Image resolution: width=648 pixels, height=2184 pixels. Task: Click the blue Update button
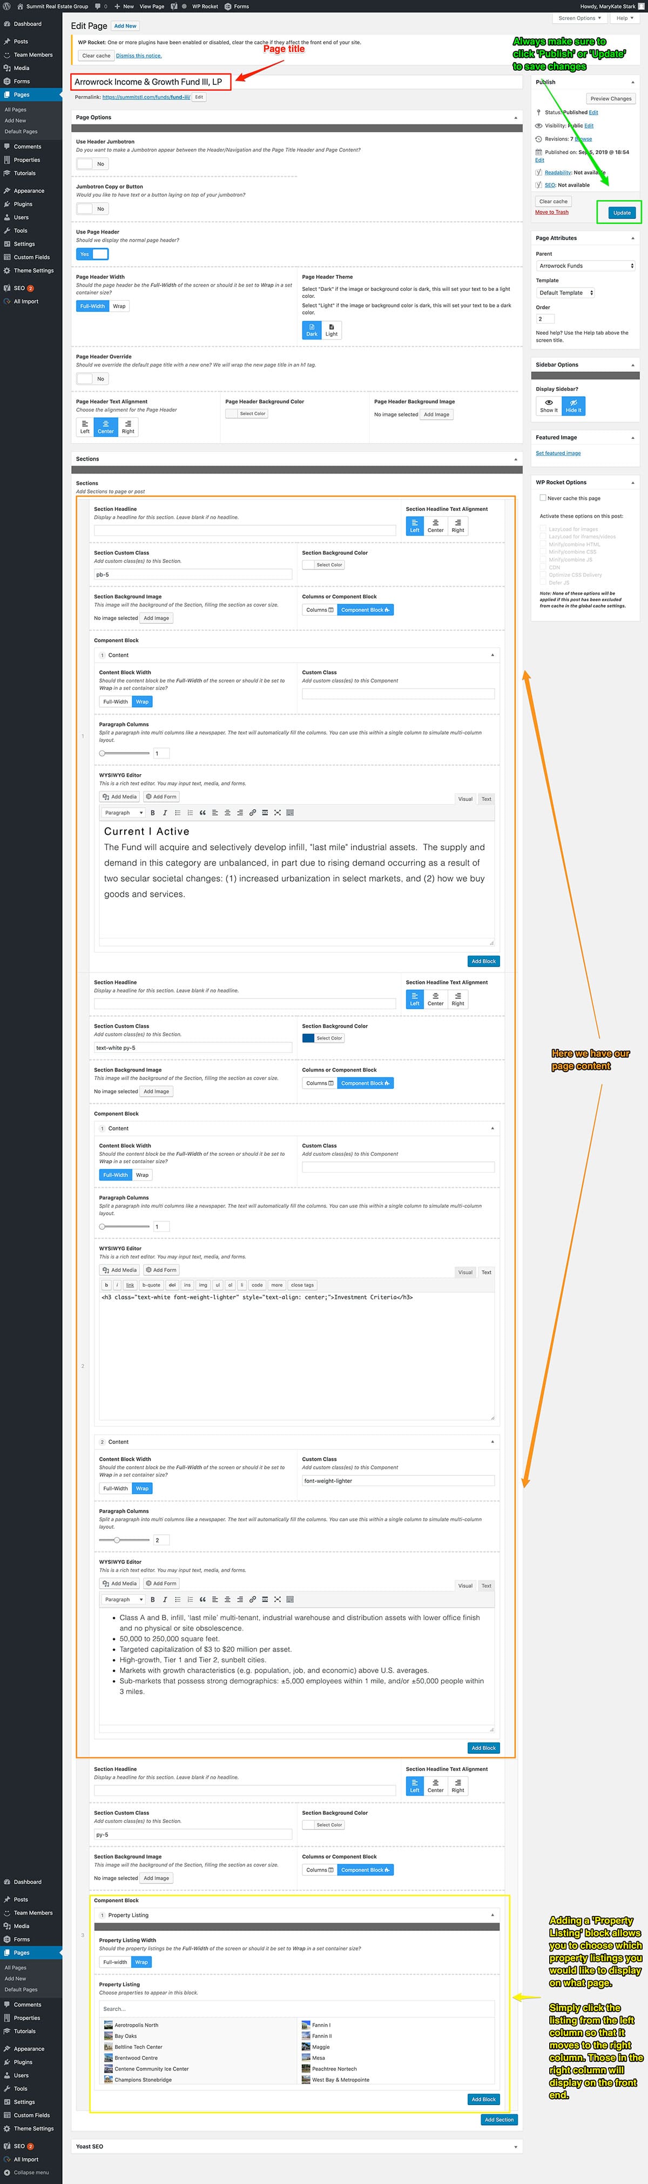pos(622,212)
